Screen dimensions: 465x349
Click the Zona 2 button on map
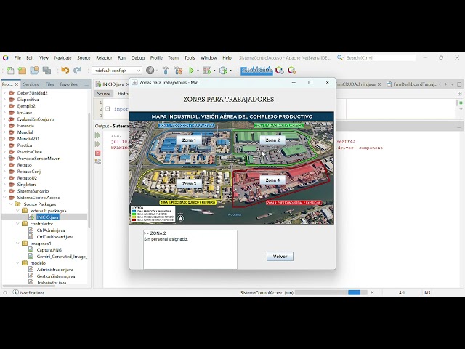272,140
